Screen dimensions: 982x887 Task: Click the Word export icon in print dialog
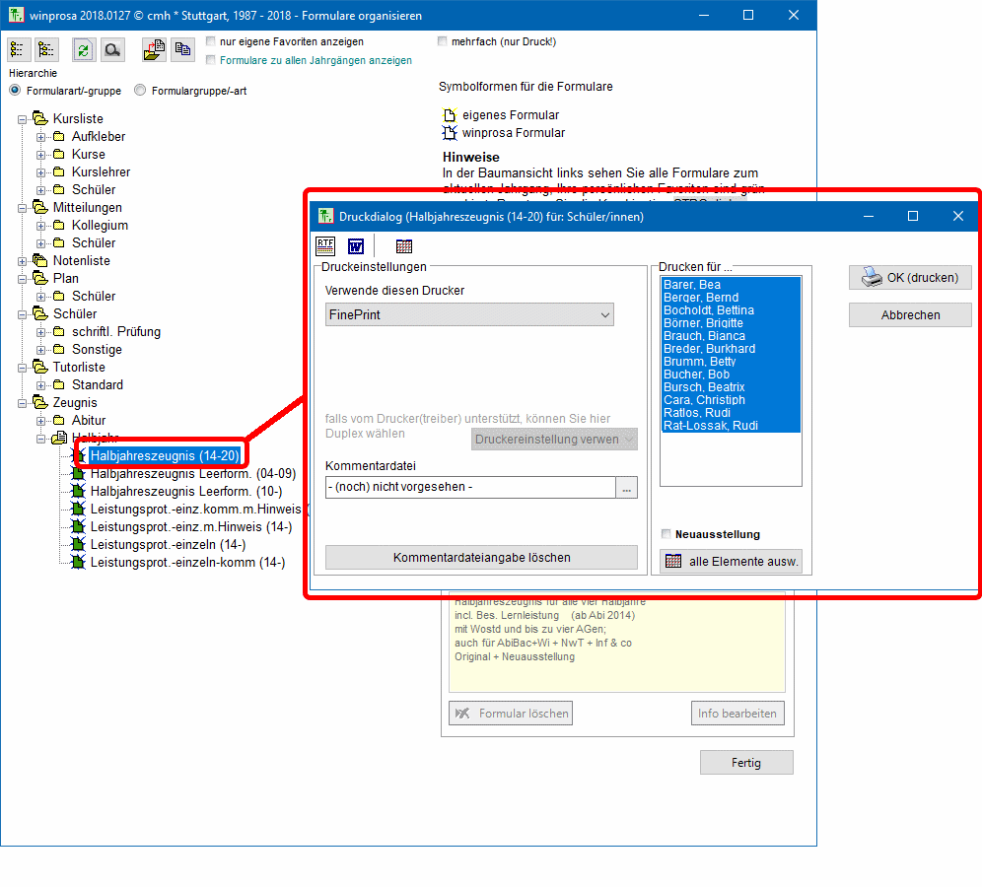pos(356,245)
